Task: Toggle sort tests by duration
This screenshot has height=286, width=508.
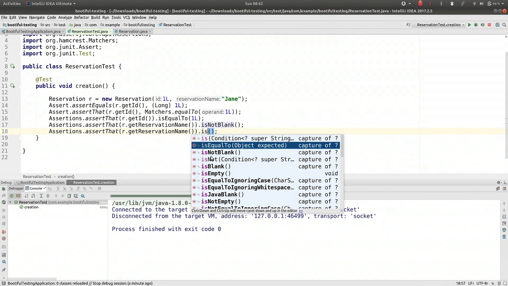Action: coord(33,196)
